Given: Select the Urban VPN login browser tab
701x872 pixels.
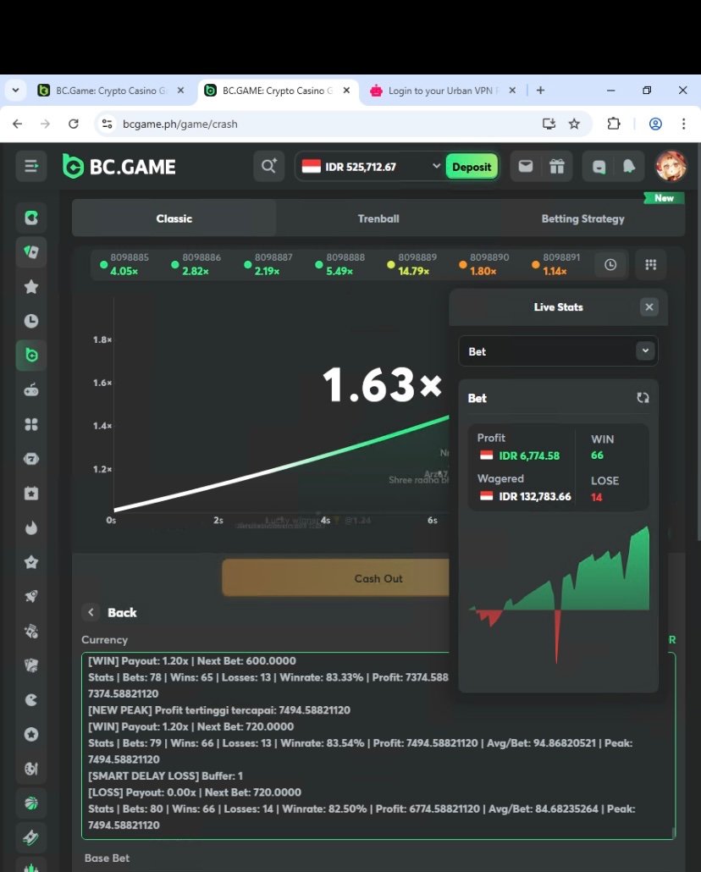Looking at the screenshot, I should pyautogui.click(x=443, y=91).
